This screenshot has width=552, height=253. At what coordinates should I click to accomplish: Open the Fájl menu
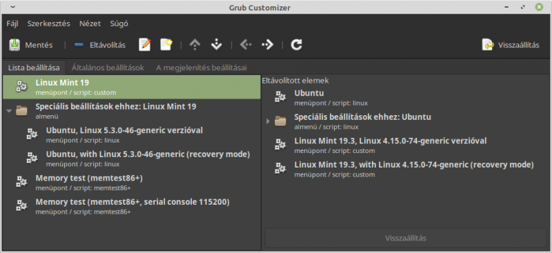pyautogui.click(x=12, y=23)
